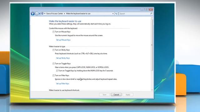Click Make it easier to use keyboard shortcuts label
This screenshot has height=112, width=200.
(64, 90)
